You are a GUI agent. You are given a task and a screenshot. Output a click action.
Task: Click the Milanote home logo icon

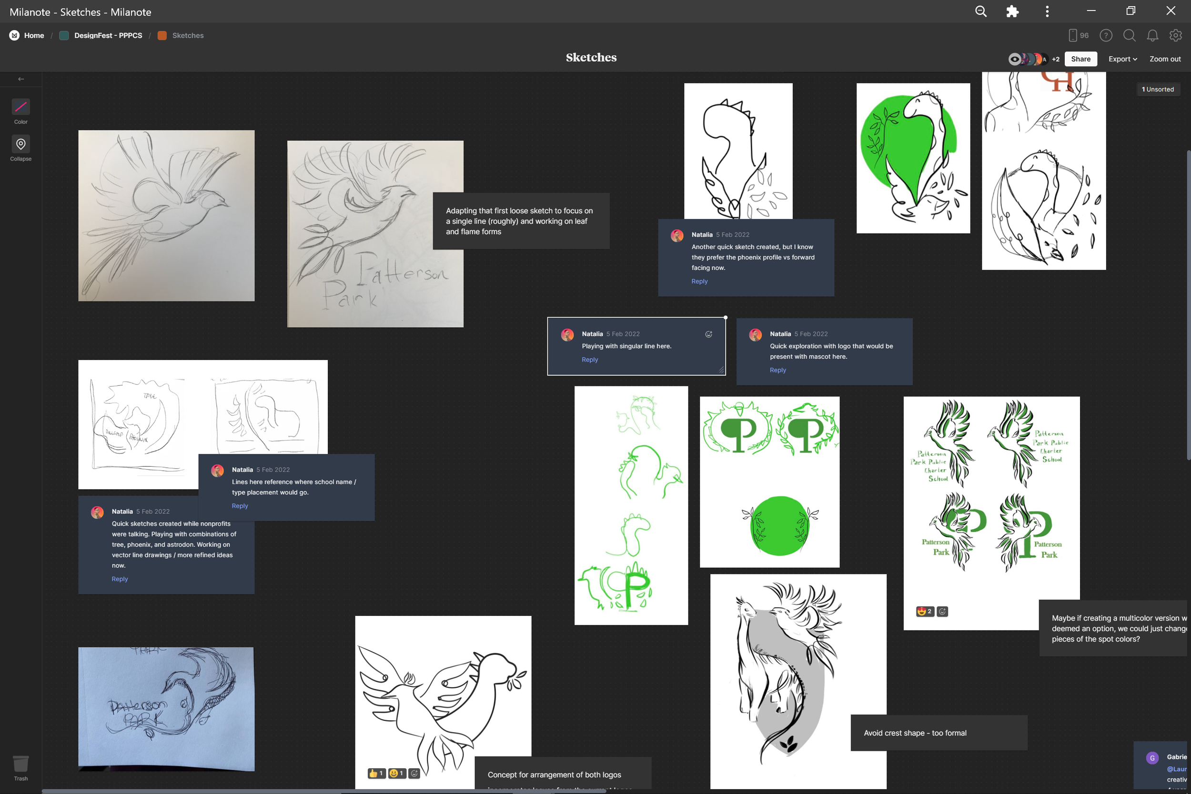[x=14, y=35]
